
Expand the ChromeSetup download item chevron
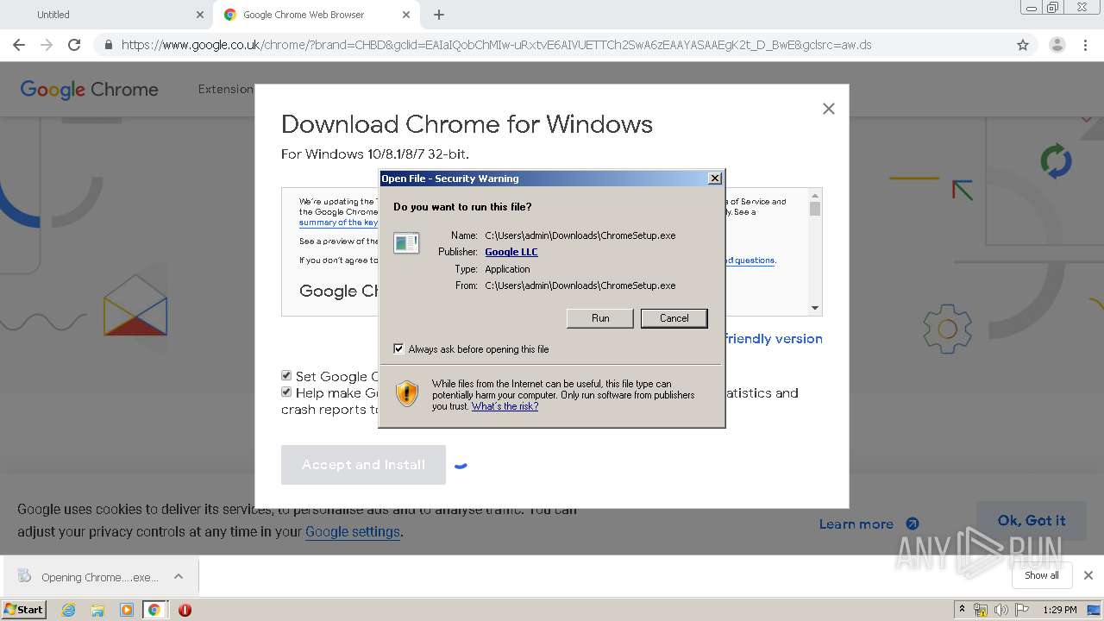pos(179,576)
